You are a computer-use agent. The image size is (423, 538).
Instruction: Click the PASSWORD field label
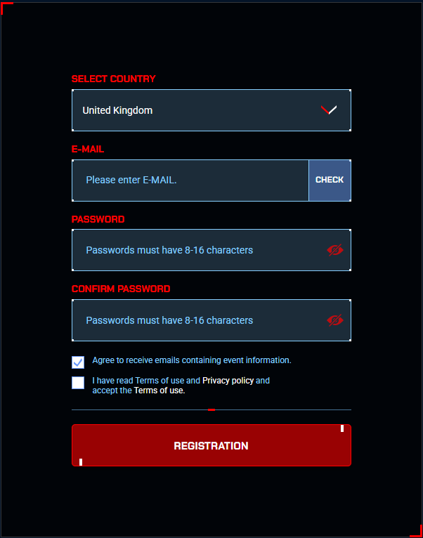(98, 219)
